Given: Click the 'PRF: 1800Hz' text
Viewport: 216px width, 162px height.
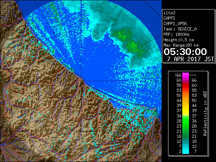Looking at the screenshot, I should click(x=176, y=34).
